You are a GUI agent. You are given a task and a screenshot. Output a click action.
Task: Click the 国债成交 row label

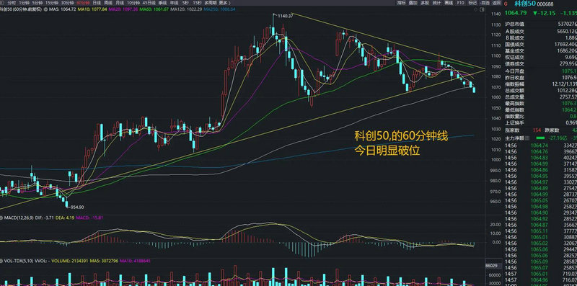515,45
